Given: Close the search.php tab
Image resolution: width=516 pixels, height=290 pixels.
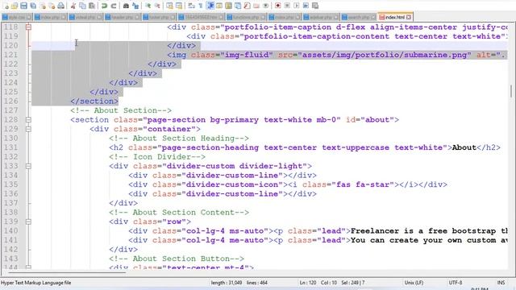Looking at the screenshot, I should [x=373, y=17].
